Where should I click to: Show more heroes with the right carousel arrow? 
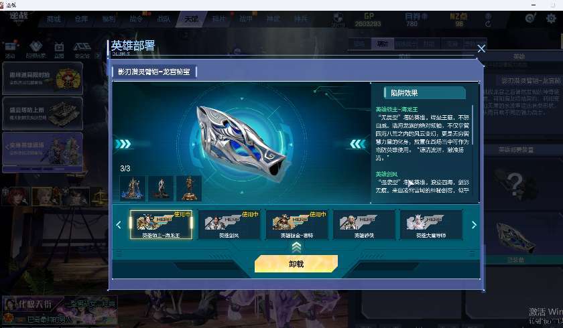(x=474, y=225)
